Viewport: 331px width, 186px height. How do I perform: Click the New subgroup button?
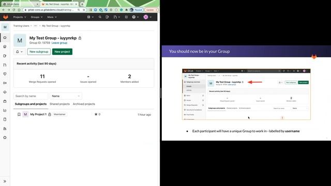[x=39, y=52]
